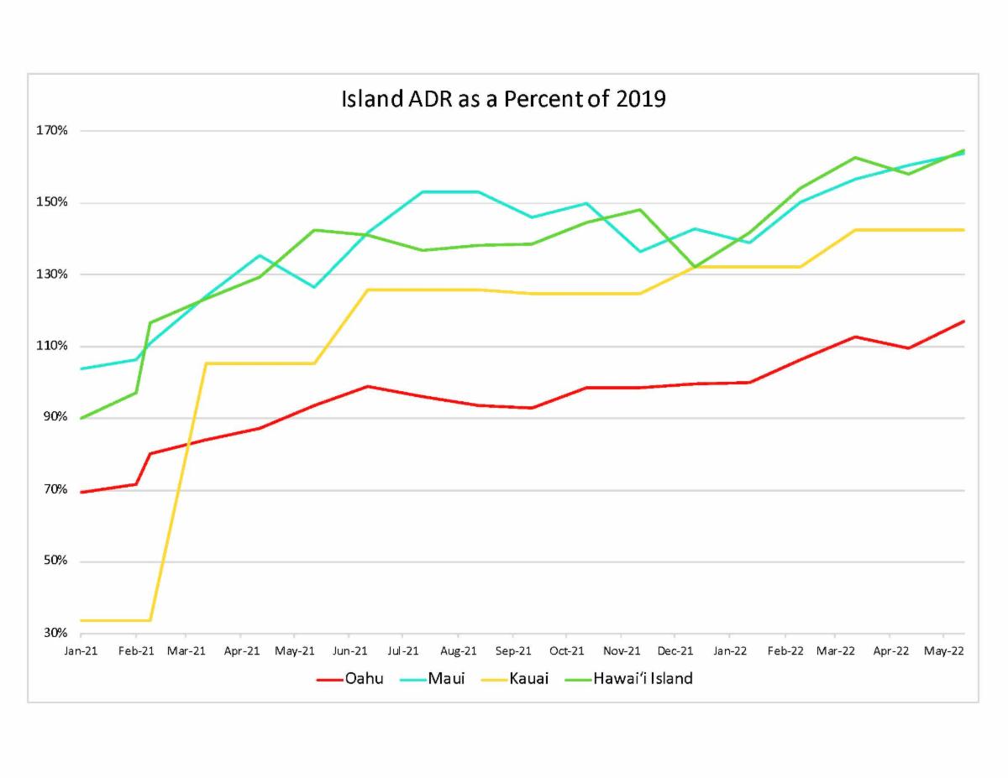Screen dimensions: 1008x778
Task: Click the green Hawai'i Island legend swatch
Action: 575,680
